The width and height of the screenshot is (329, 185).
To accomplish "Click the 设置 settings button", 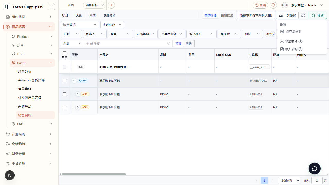I will click(x=317, y=15).
